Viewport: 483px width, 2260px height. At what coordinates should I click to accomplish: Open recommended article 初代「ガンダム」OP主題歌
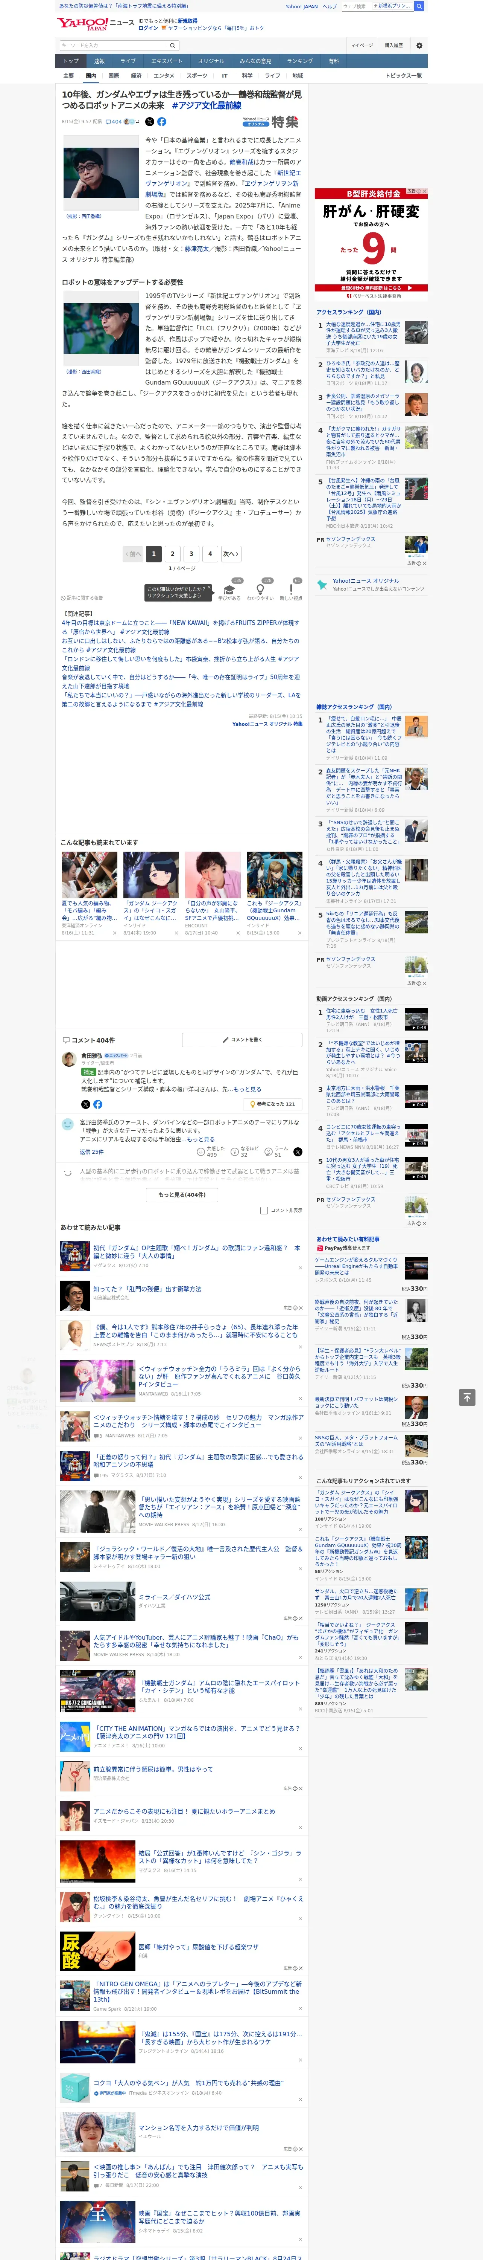coord(196,1252)
